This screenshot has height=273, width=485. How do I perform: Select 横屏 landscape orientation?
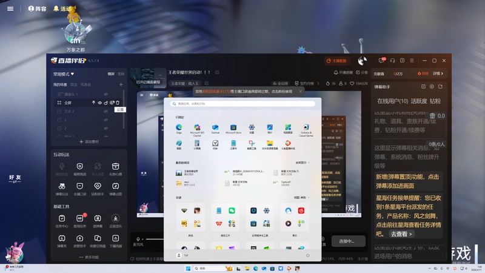click(x=111, y=74)
